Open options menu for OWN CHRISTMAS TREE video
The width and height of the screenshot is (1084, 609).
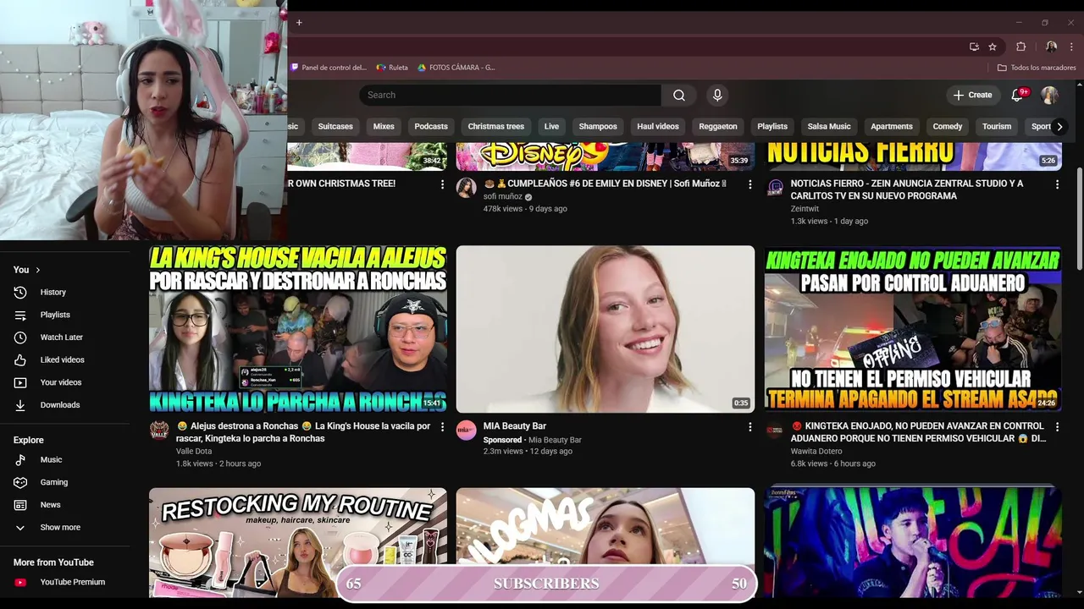(442, 184)
